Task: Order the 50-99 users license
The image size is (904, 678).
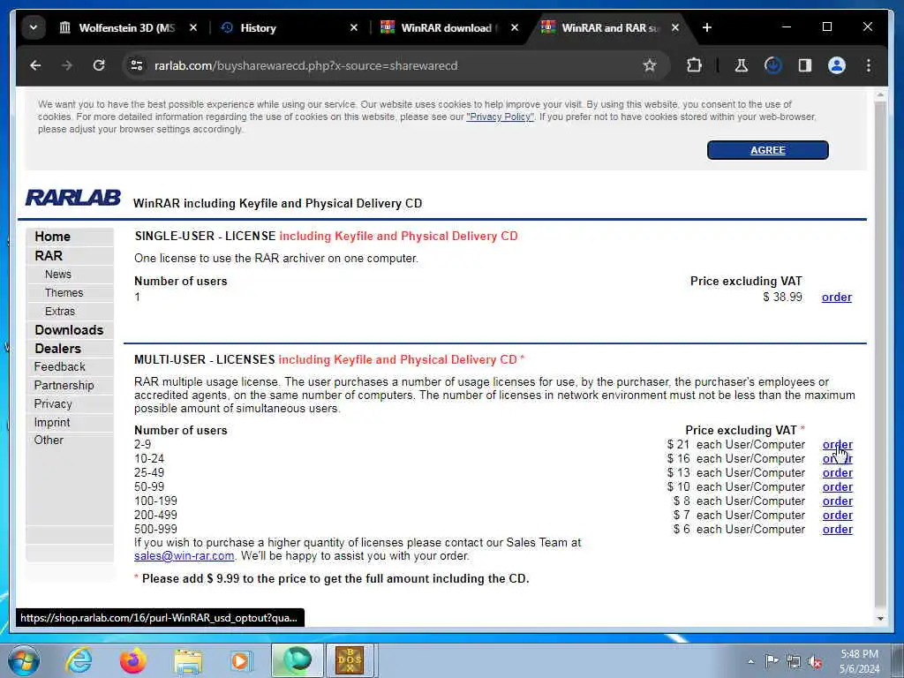Action: [837, 487]
